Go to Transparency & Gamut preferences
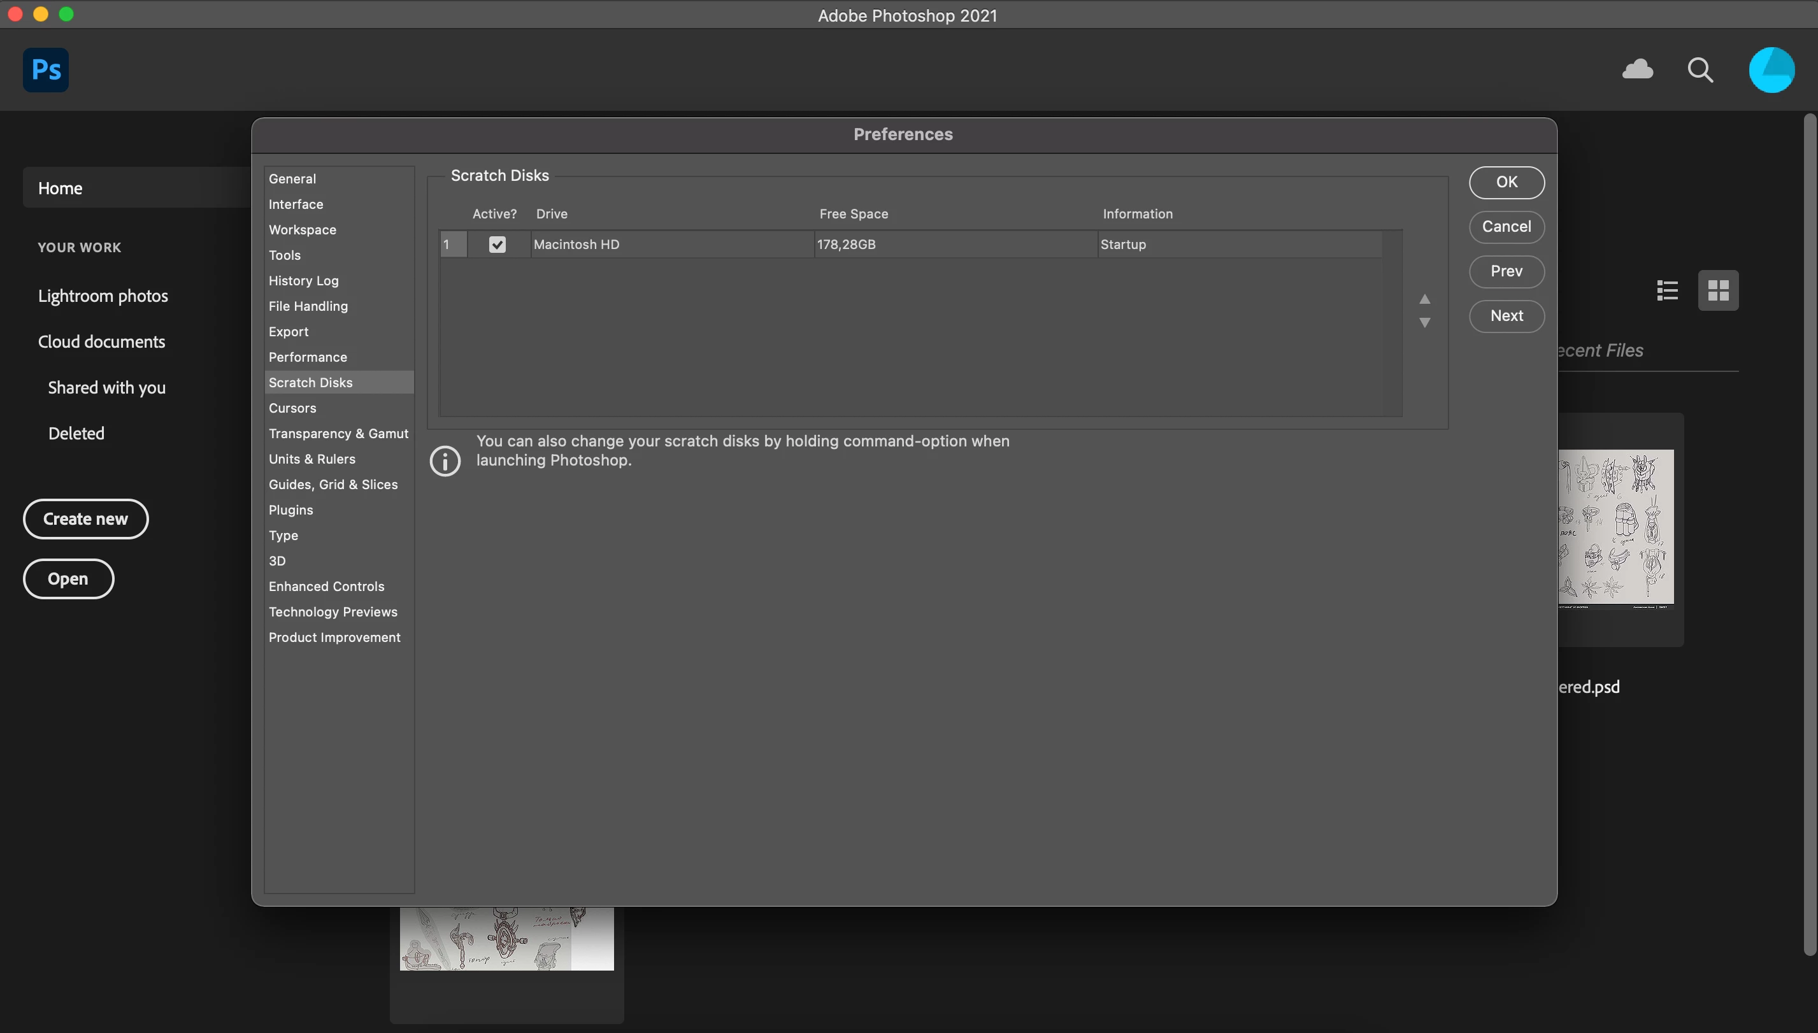The image size is (1818, 1033). (x=338, y=434)
